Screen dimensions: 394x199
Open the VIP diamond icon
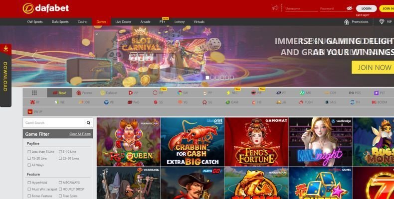coord(382,22)
